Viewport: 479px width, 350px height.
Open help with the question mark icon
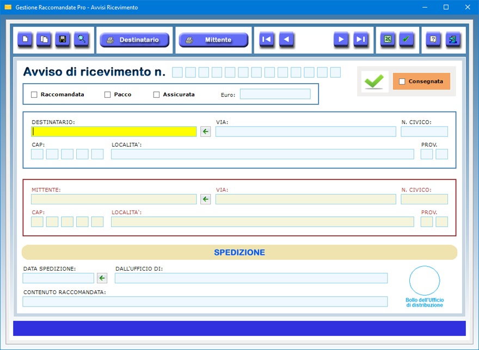433,39
